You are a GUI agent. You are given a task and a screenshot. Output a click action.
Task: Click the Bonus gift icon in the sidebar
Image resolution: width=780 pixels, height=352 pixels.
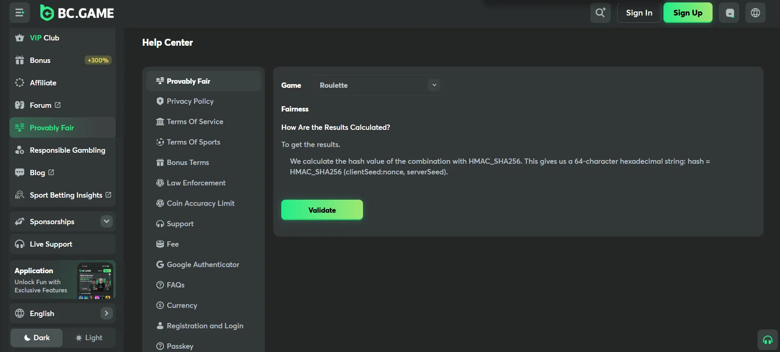(x=20, y=60)
